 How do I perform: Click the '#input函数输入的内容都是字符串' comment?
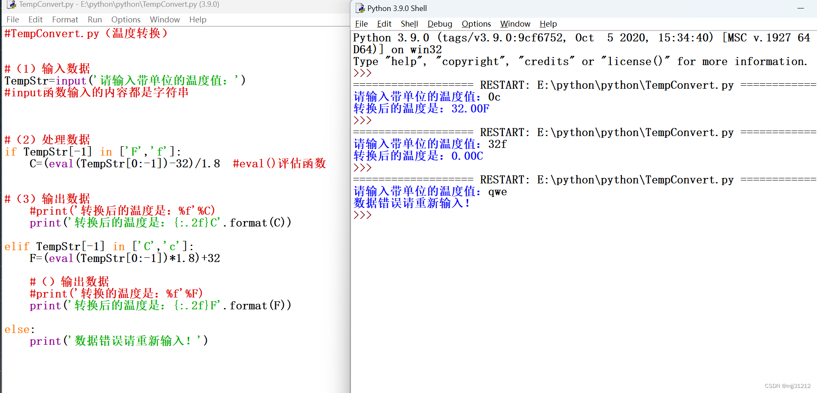coord(97,92)
